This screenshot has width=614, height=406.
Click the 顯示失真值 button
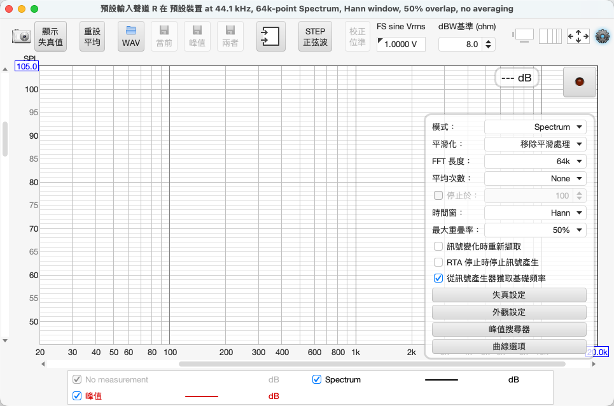pos(50,36)
